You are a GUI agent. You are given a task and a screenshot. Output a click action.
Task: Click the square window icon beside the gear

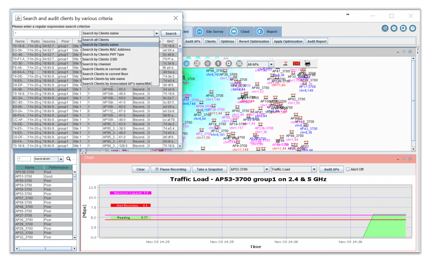click(403, 28)
